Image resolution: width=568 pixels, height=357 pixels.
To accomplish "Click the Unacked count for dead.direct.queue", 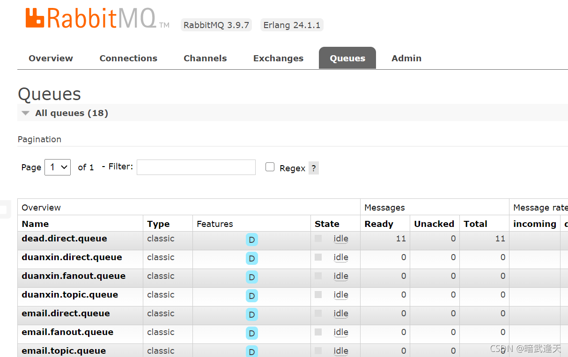I will [453, 238].
